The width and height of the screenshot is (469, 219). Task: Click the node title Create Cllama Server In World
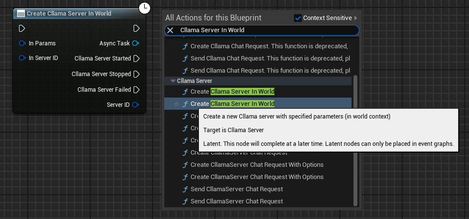(x=69, y=14)
